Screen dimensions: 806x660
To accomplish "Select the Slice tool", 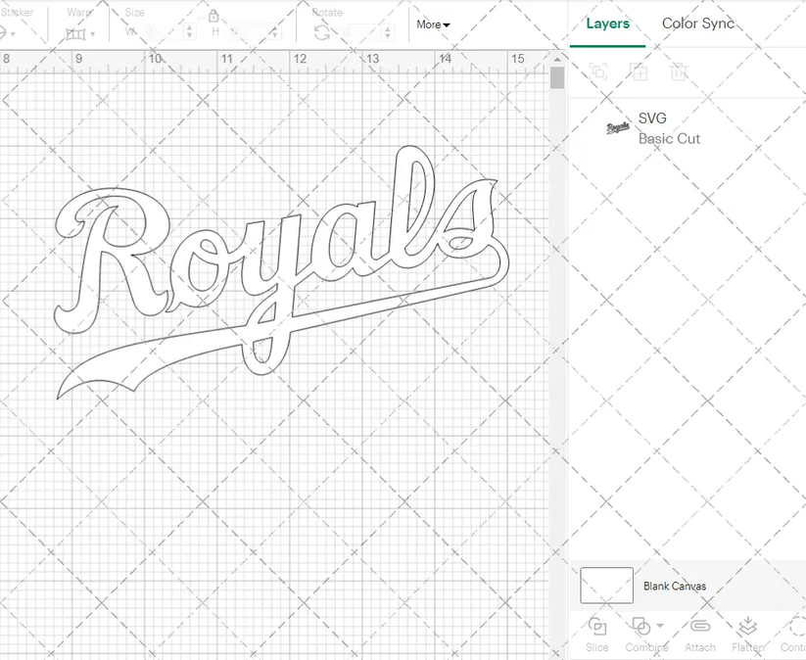I will coord(597,634).
